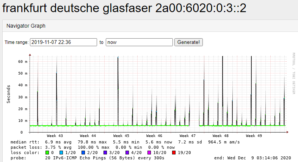Viewport: 298px width, 162px height.
Task: Click the gap in data during Week 47
Action: 194,126
